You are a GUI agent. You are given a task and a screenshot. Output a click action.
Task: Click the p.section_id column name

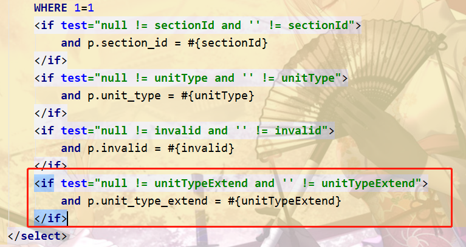coord(128,43)
